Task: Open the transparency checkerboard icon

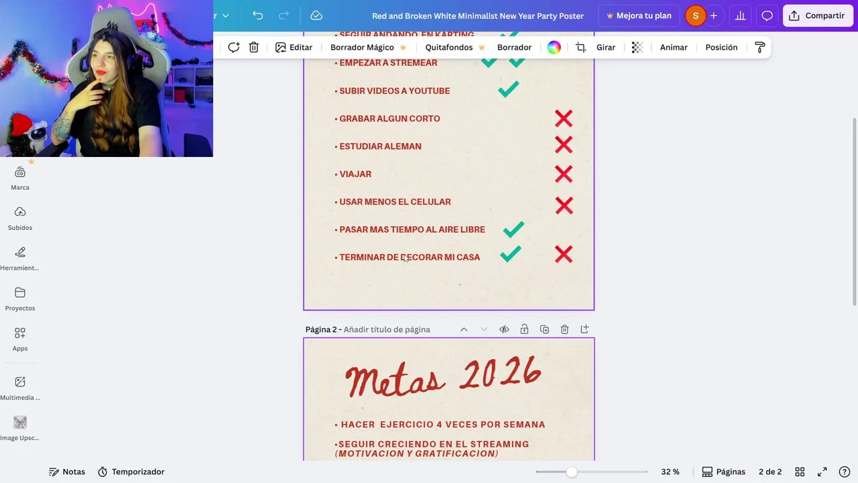Action: coord(637,48)
